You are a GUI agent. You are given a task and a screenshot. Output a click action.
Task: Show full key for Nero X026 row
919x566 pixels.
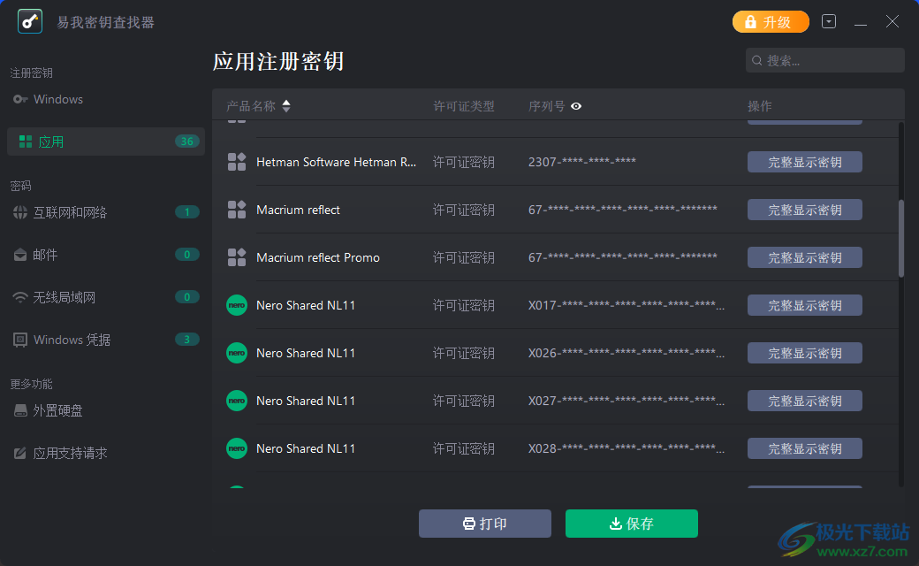(x=805, y=353)
